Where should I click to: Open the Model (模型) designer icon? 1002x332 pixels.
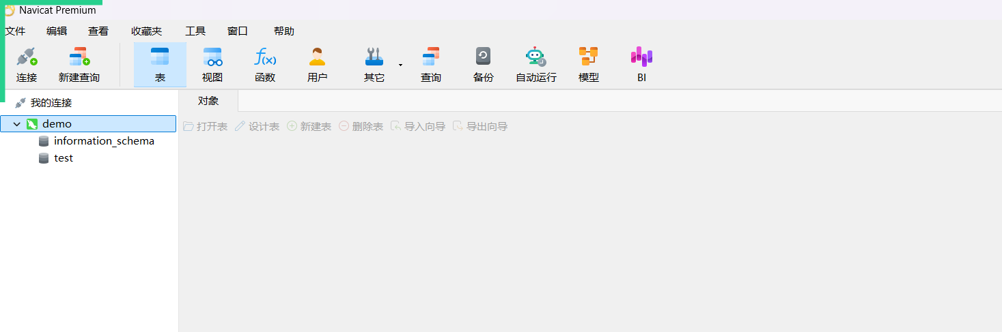(588, 57)
